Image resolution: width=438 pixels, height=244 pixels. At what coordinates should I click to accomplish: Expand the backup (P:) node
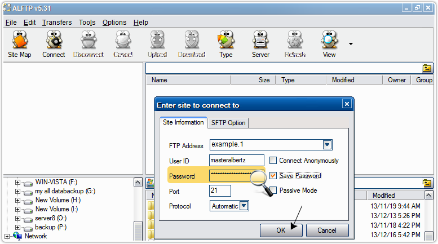[x=17, y=227]
